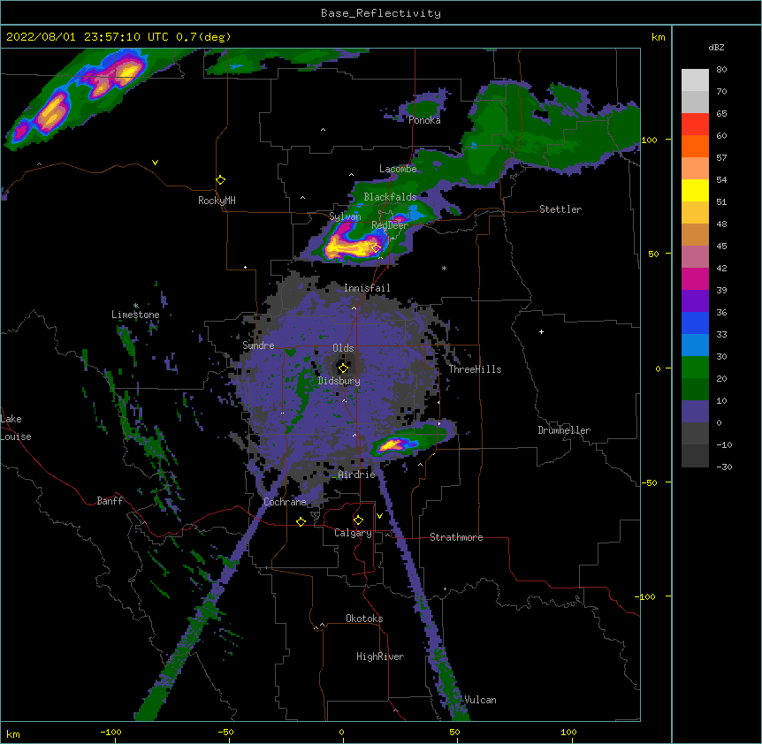Click the Olds city label
The height and width of the screenshot is (744, 762).
click(x=343, y=348)
